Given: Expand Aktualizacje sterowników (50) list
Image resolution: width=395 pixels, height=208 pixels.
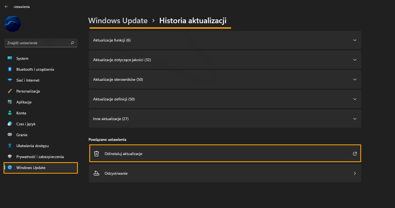Looking at the screenshot, I should pyautogui.click(x=225, y=79).
